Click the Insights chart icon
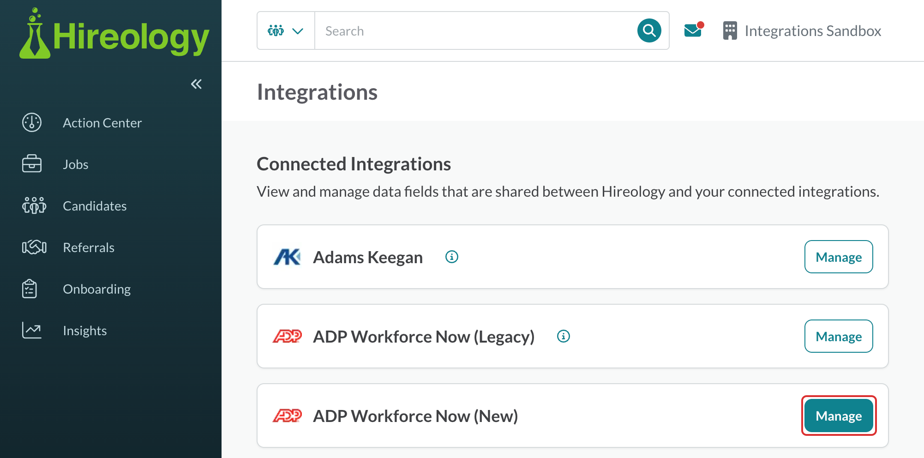This screenshot has width=924, height=458. pos(32,330)
